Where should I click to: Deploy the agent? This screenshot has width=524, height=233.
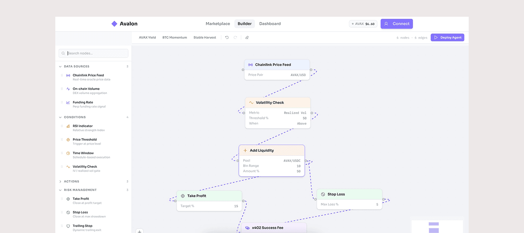[x=448, y=37]
